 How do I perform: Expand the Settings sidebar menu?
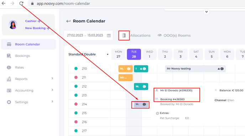click(x=52, y=101)
